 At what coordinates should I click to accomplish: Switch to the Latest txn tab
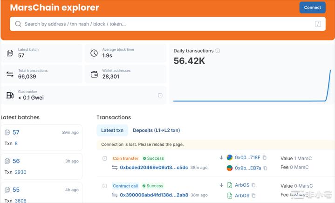click(112, 130)
